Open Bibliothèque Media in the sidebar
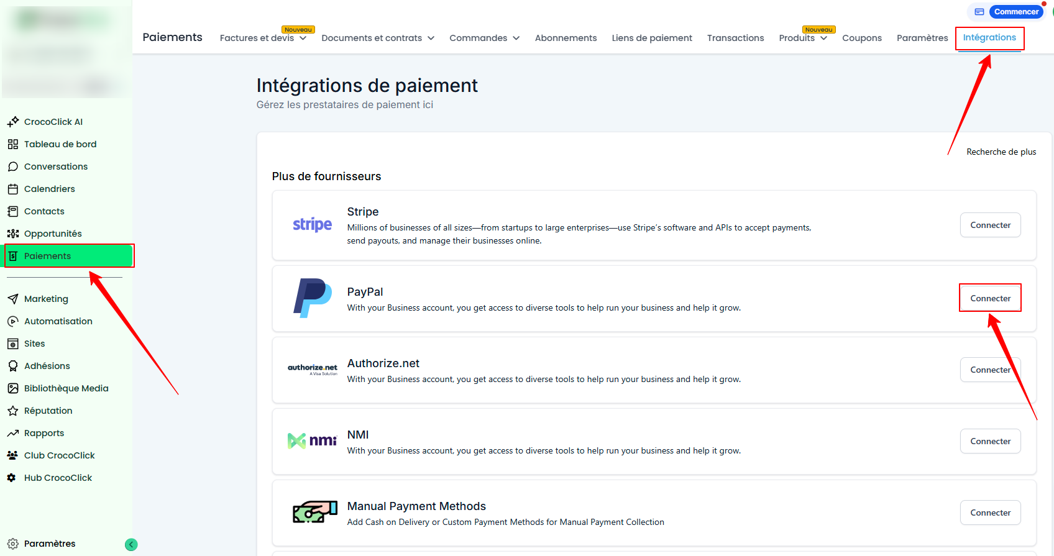 point(66,388)
